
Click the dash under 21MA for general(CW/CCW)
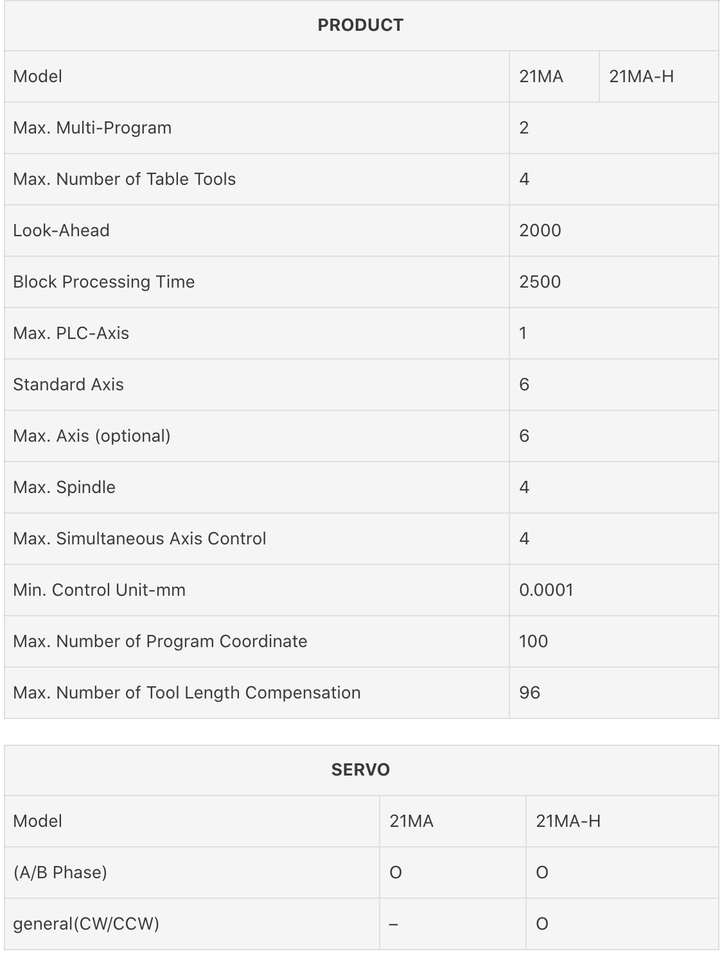point(394,924)
